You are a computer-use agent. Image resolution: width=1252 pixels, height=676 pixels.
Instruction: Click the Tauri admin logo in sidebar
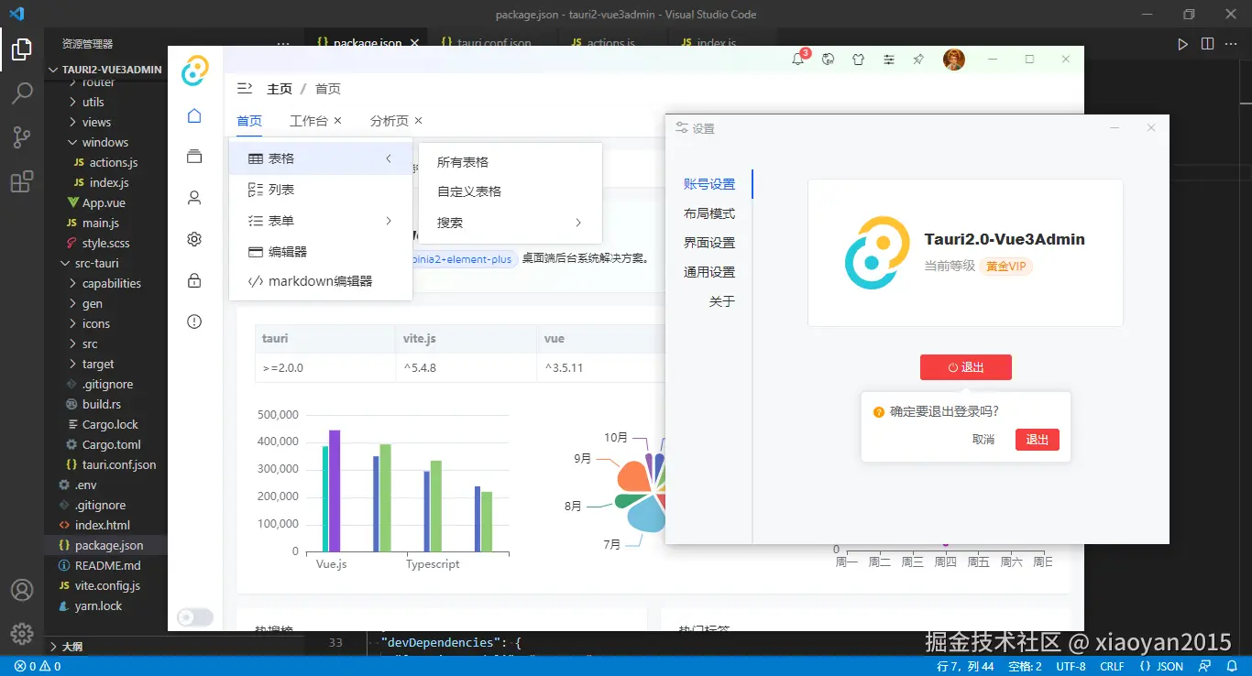[x=194, y=71]
